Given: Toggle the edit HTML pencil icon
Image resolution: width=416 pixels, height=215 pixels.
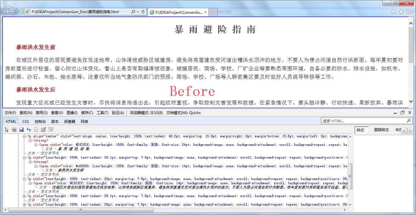Looking at the screenshot, I should pos(43,130).
